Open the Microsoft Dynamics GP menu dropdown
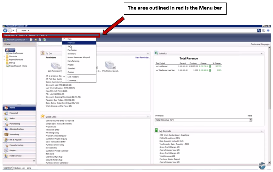The width and height of the screenshot is (273, 172). (16, 40)
